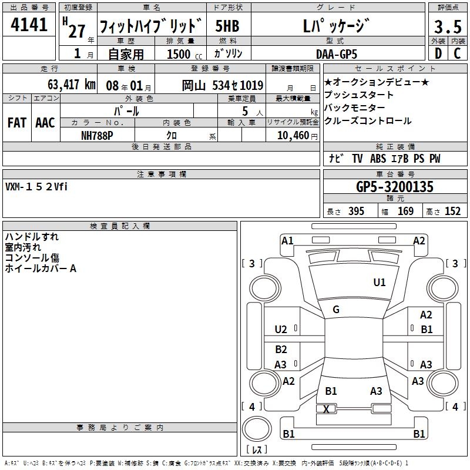Click sales point バックモニター

click(x=355, y=108)
